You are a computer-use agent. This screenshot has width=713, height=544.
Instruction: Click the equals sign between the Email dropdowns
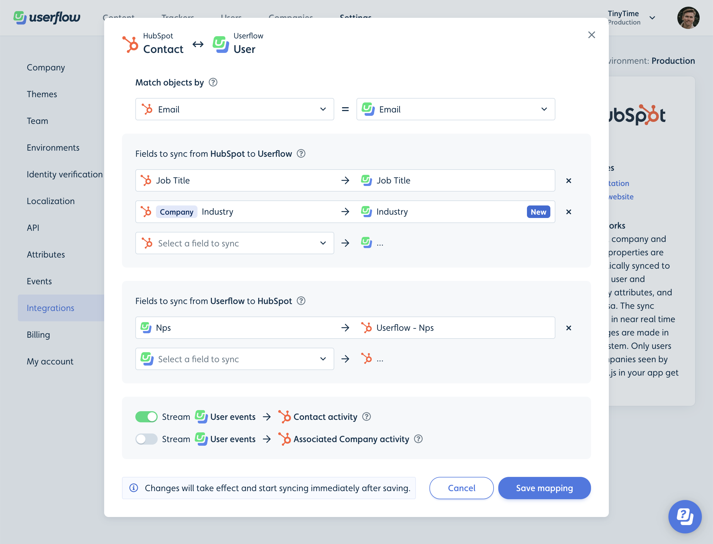(x=345, y=109)
